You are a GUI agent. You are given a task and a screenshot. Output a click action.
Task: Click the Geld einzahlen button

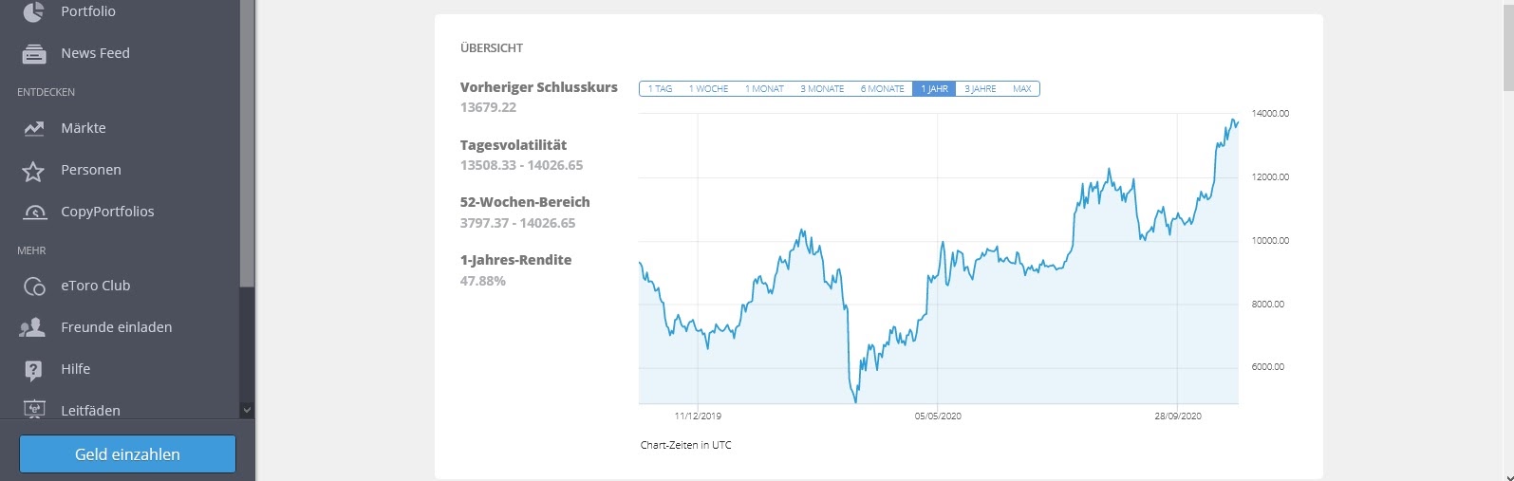pyautogui.click(x=127, y=454)
